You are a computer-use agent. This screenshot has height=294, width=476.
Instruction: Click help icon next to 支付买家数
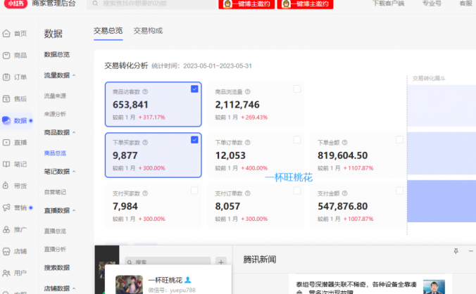tap(145, 193)
